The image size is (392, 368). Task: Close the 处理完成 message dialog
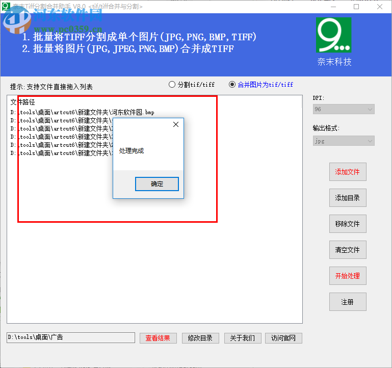click(x=176, y=124)
